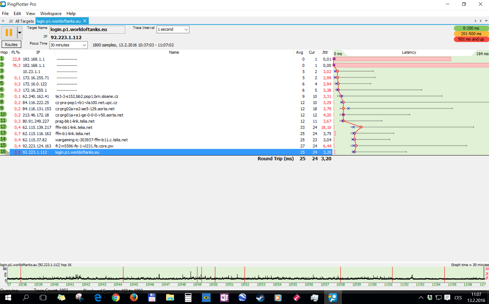The image size is (489, 304).
Task: Click the Cur column header
Action: pos(312,53)
